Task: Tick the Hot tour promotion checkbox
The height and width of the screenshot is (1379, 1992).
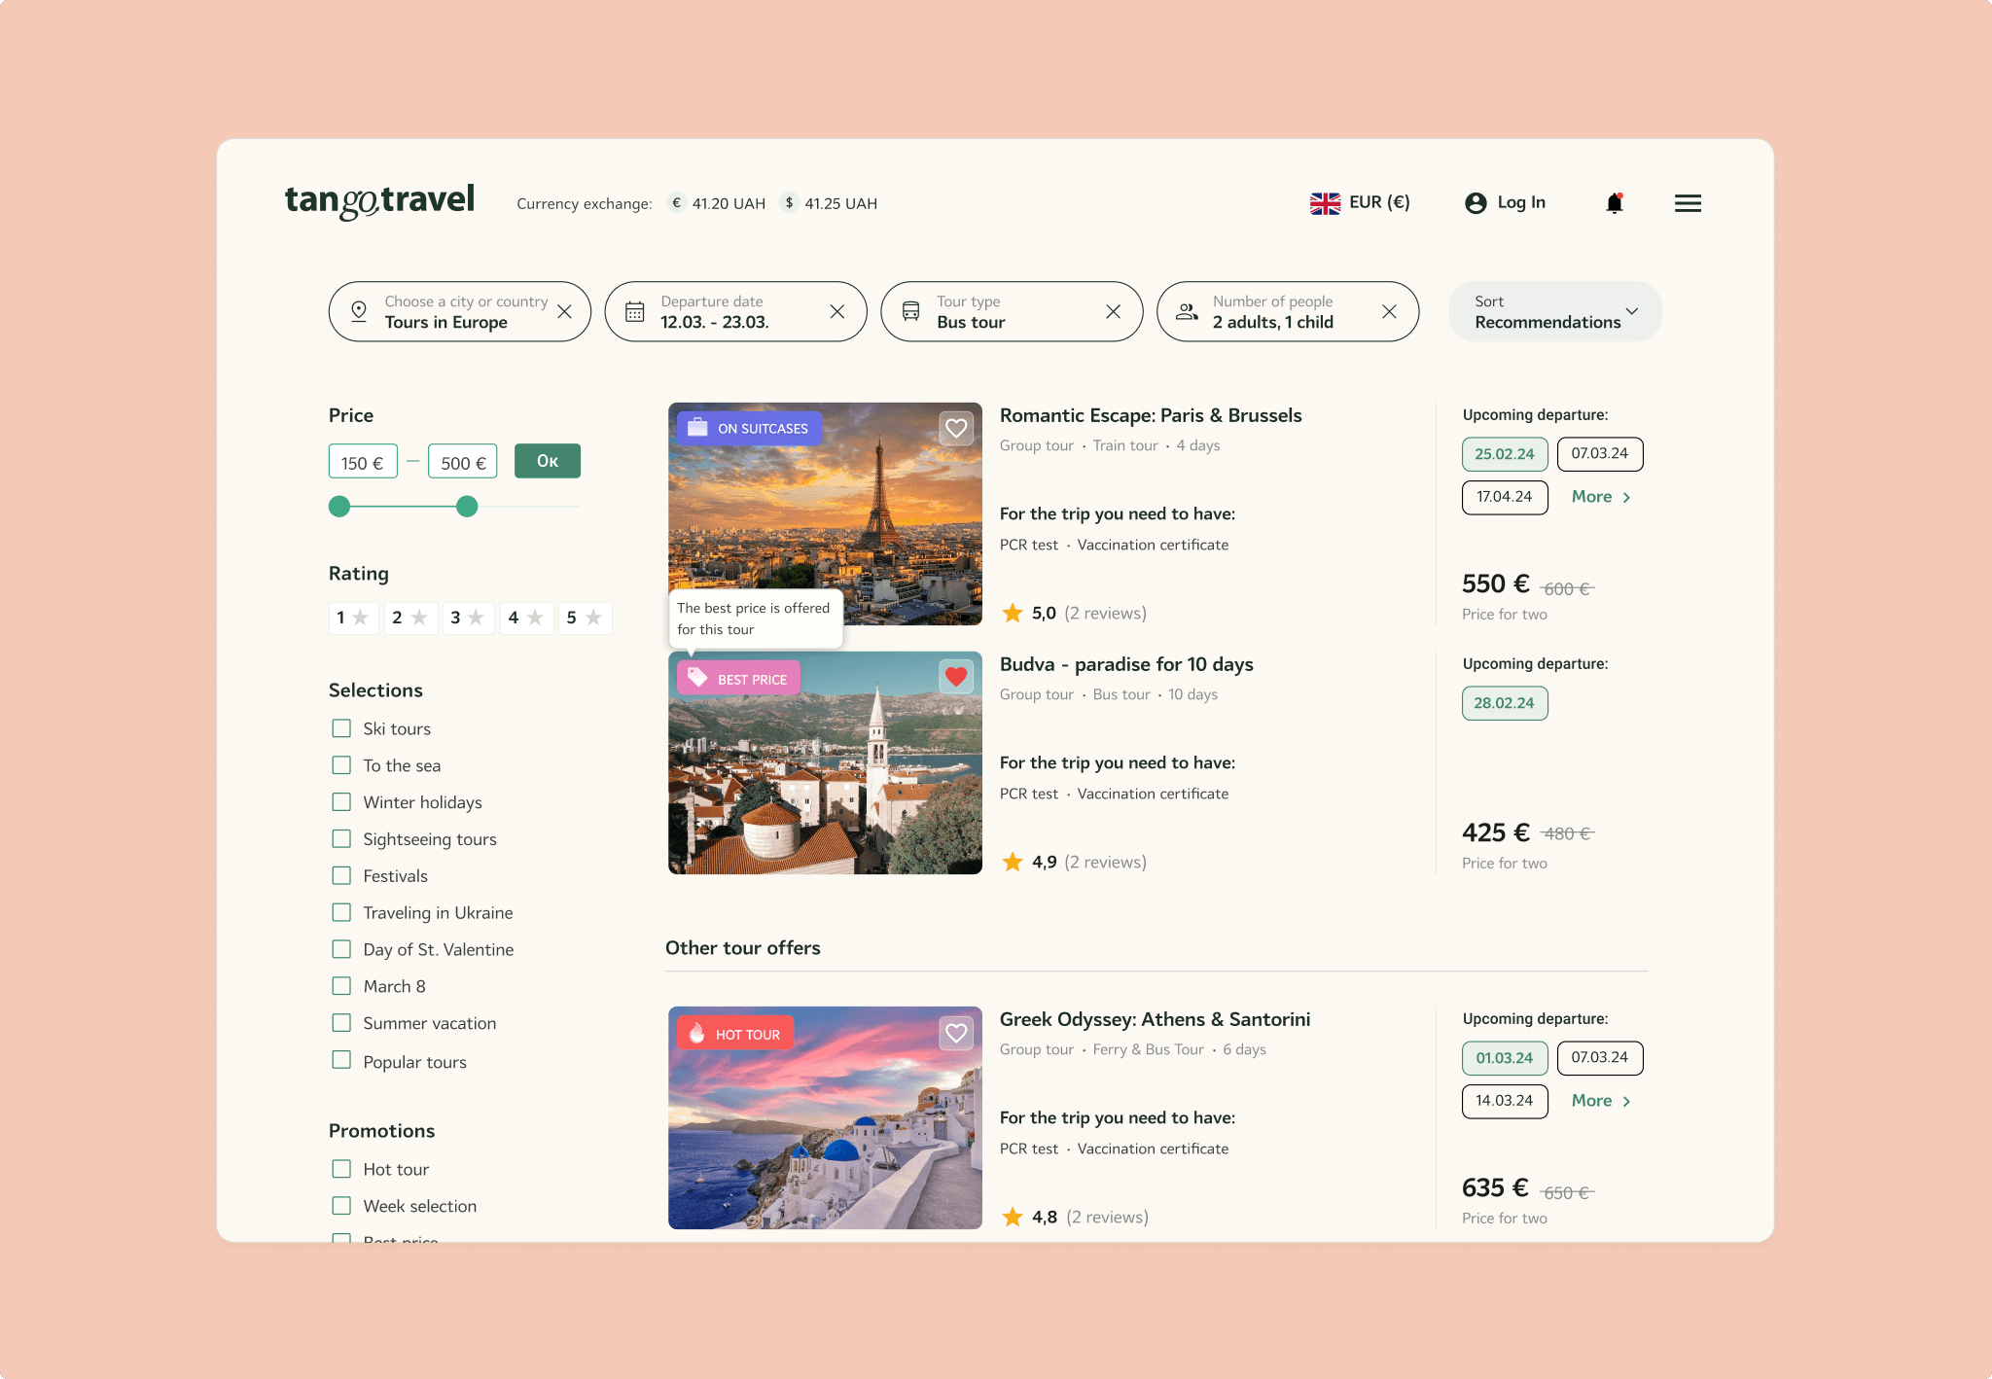Action: [341, 1169]
